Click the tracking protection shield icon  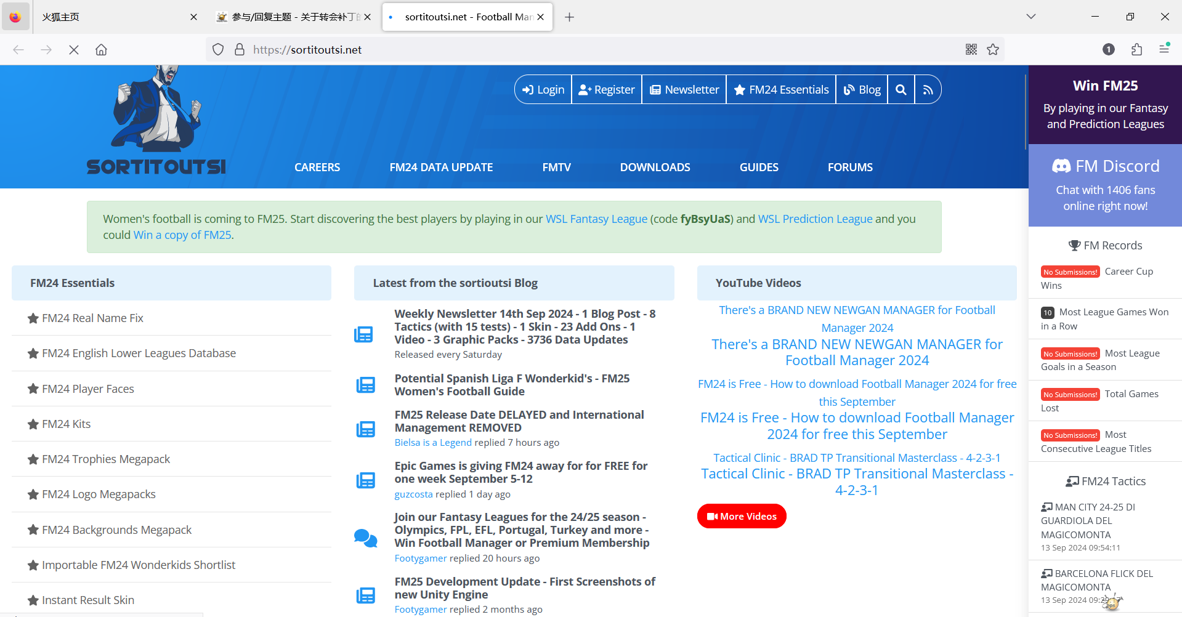point(218,50)
